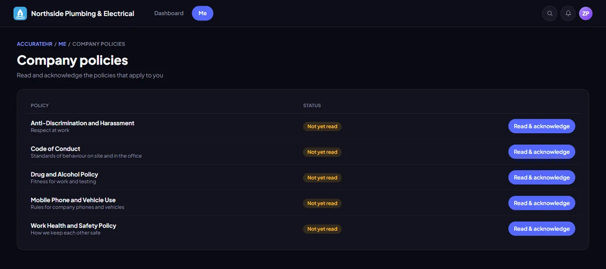This screenshot has height=269, width=606.
Task: Click the Code of Conduct policy title
Action: [x=55, y=148]
